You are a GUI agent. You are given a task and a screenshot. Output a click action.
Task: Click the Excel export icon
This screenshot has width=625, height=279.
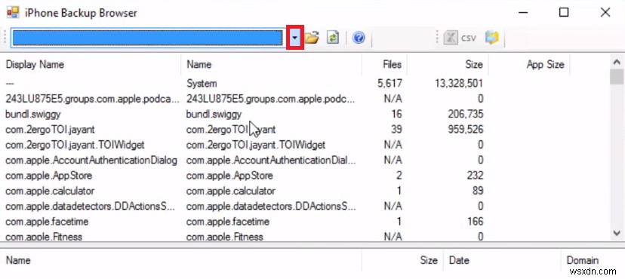point(451,38)
